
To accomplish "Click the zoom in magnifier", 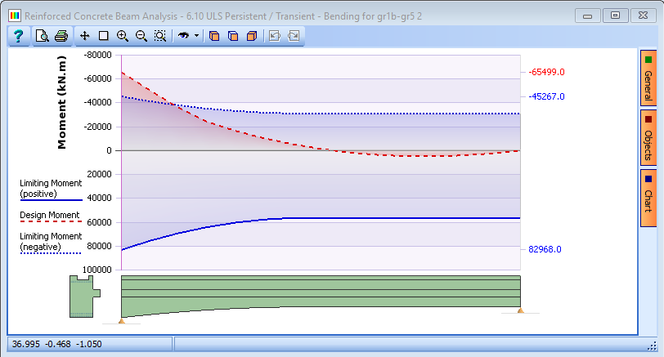I will pos(123,36).
